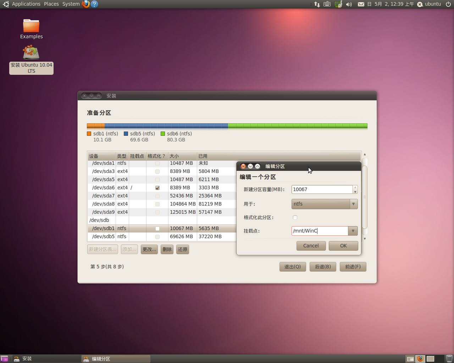Switch to first workspace in switcher
This screenshot has height=363, width=454.
tap(410, 359)
